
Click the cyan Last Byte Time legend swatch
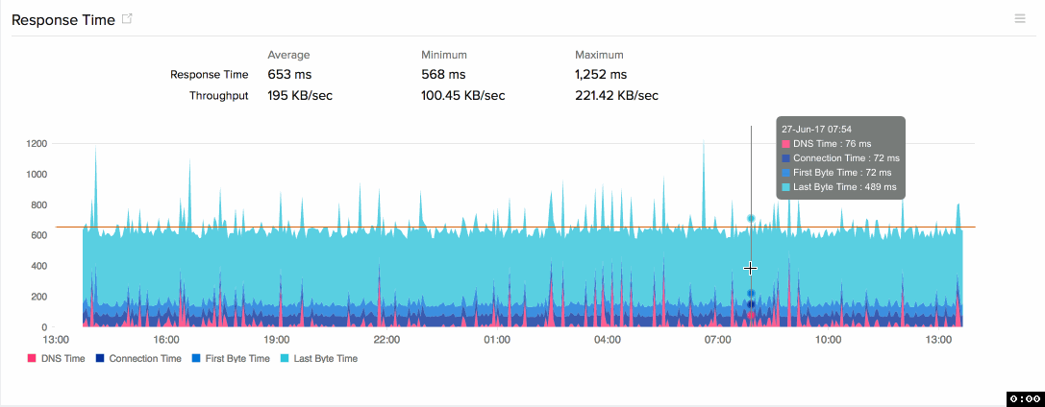click(286, 358)
